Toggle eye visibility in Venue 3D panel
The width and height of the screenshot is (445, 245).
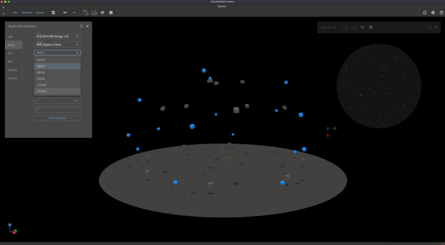click(362, 27)
